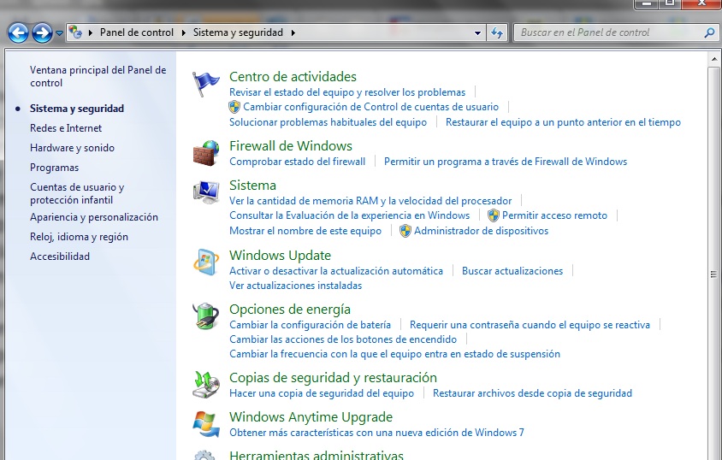
Task: Expand arrow after Panel de control breadcrumb
Action: point(184,32)
